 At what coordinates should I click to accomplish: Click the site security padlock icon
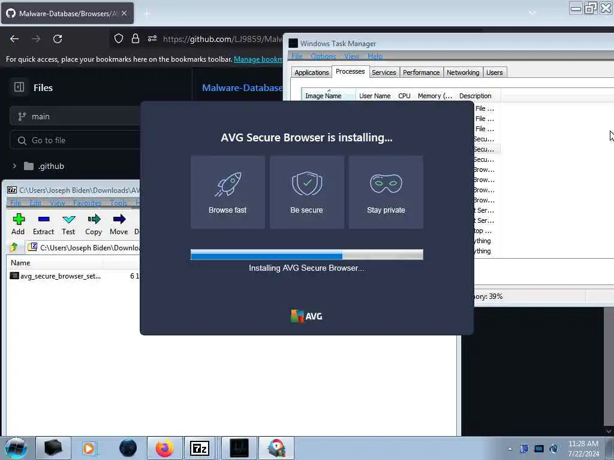(x=135, y=38)
